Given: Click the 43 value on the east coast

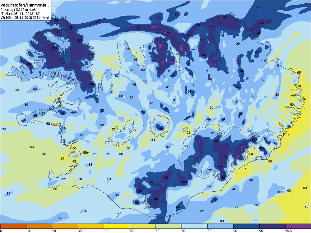Looking at the screenshot, I should point(301,118).
